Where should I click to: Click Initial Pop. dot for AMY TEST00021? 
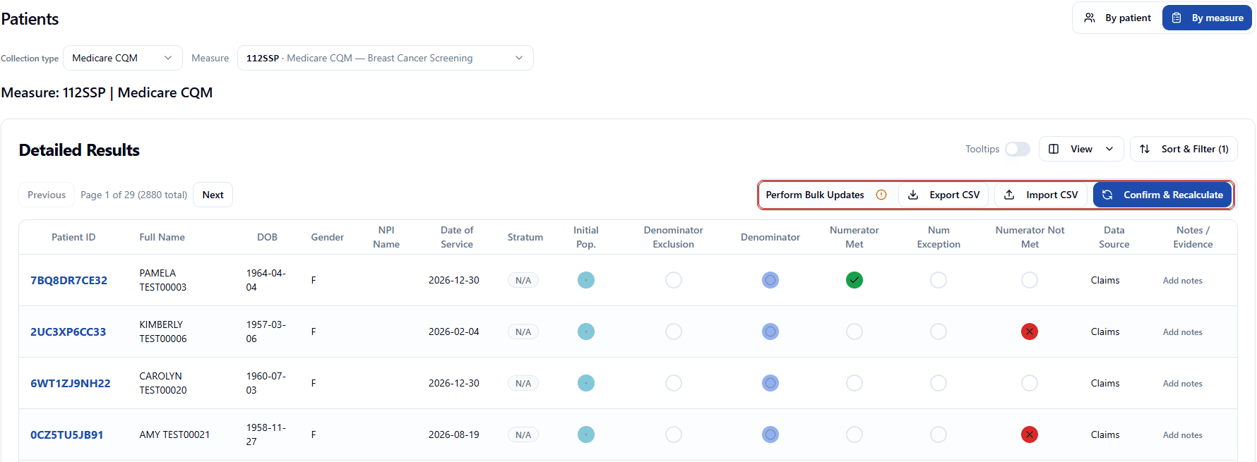pyautogui.click(x=586, y=434)
